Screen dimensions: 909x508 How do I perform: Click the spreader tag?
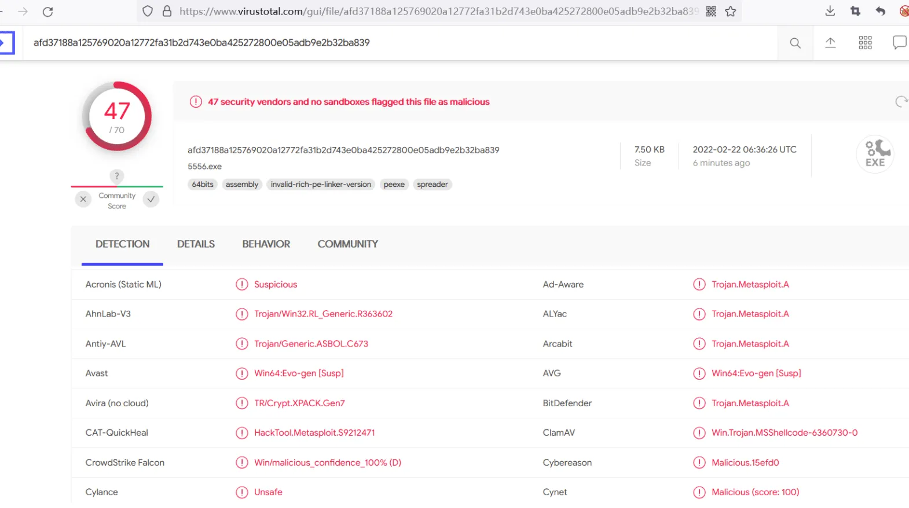coord(432,185)
